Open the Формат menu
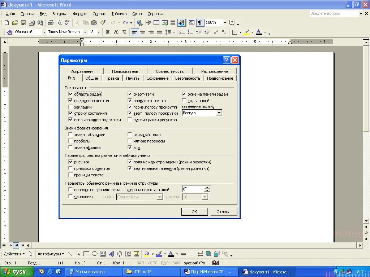 coord(80,14)
